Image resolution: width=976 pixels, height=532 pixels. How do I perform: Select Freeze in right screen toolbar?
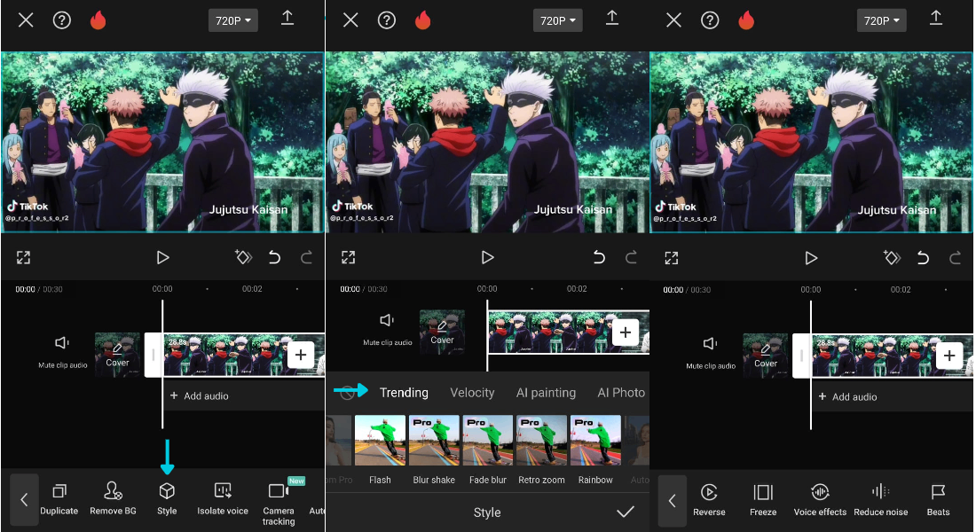point(763,500)
